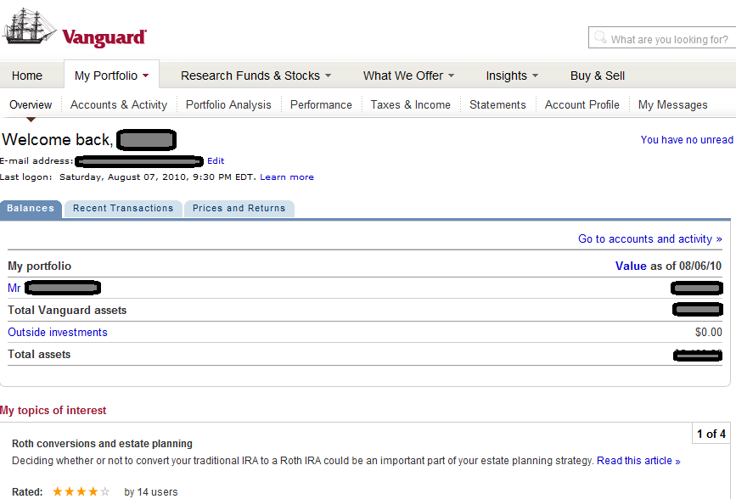Click the 'You have no unread' messages link

pyautogui.click(x=687, y=140)
